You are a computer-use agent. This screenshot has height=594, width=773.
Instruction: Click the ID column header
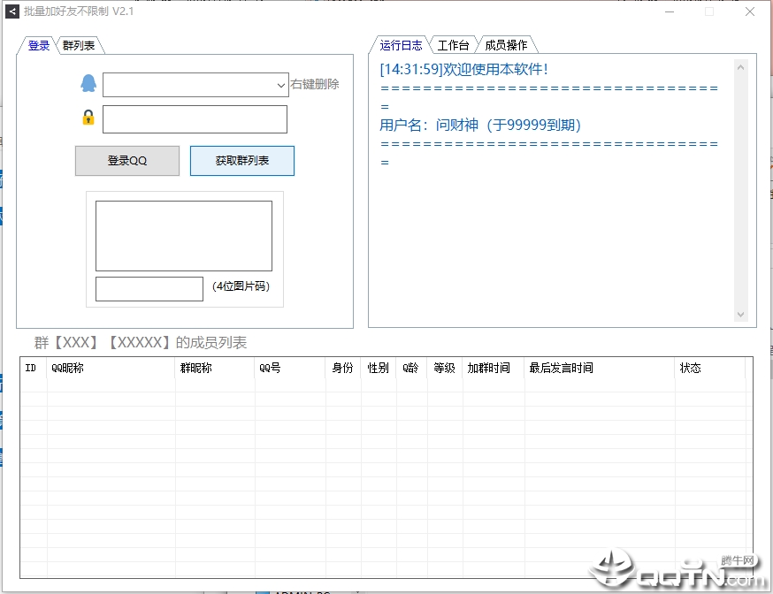(34, 368)
